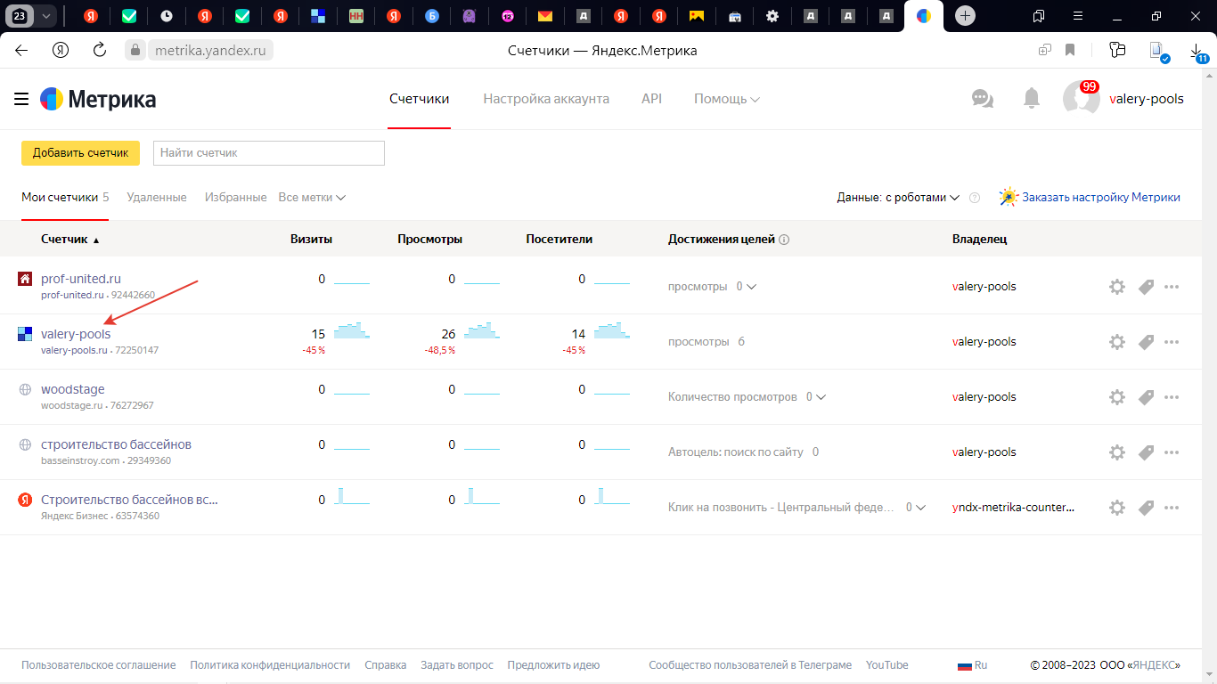The image size is (1217, 684).
Task: Expand goals dropdown for woodstage row
Action: click(816, 397)
